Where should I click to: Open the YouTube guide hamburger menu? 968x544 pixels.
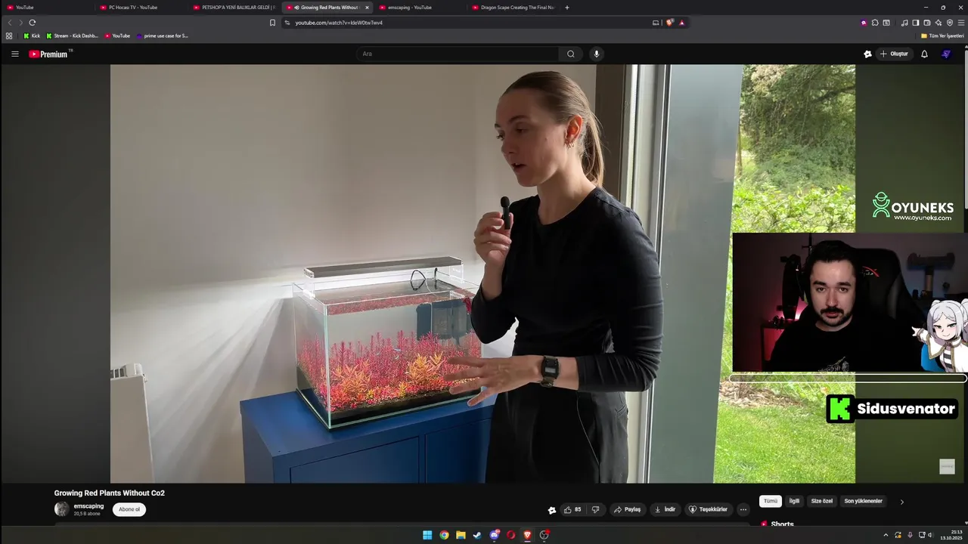[x=14, y=54]
